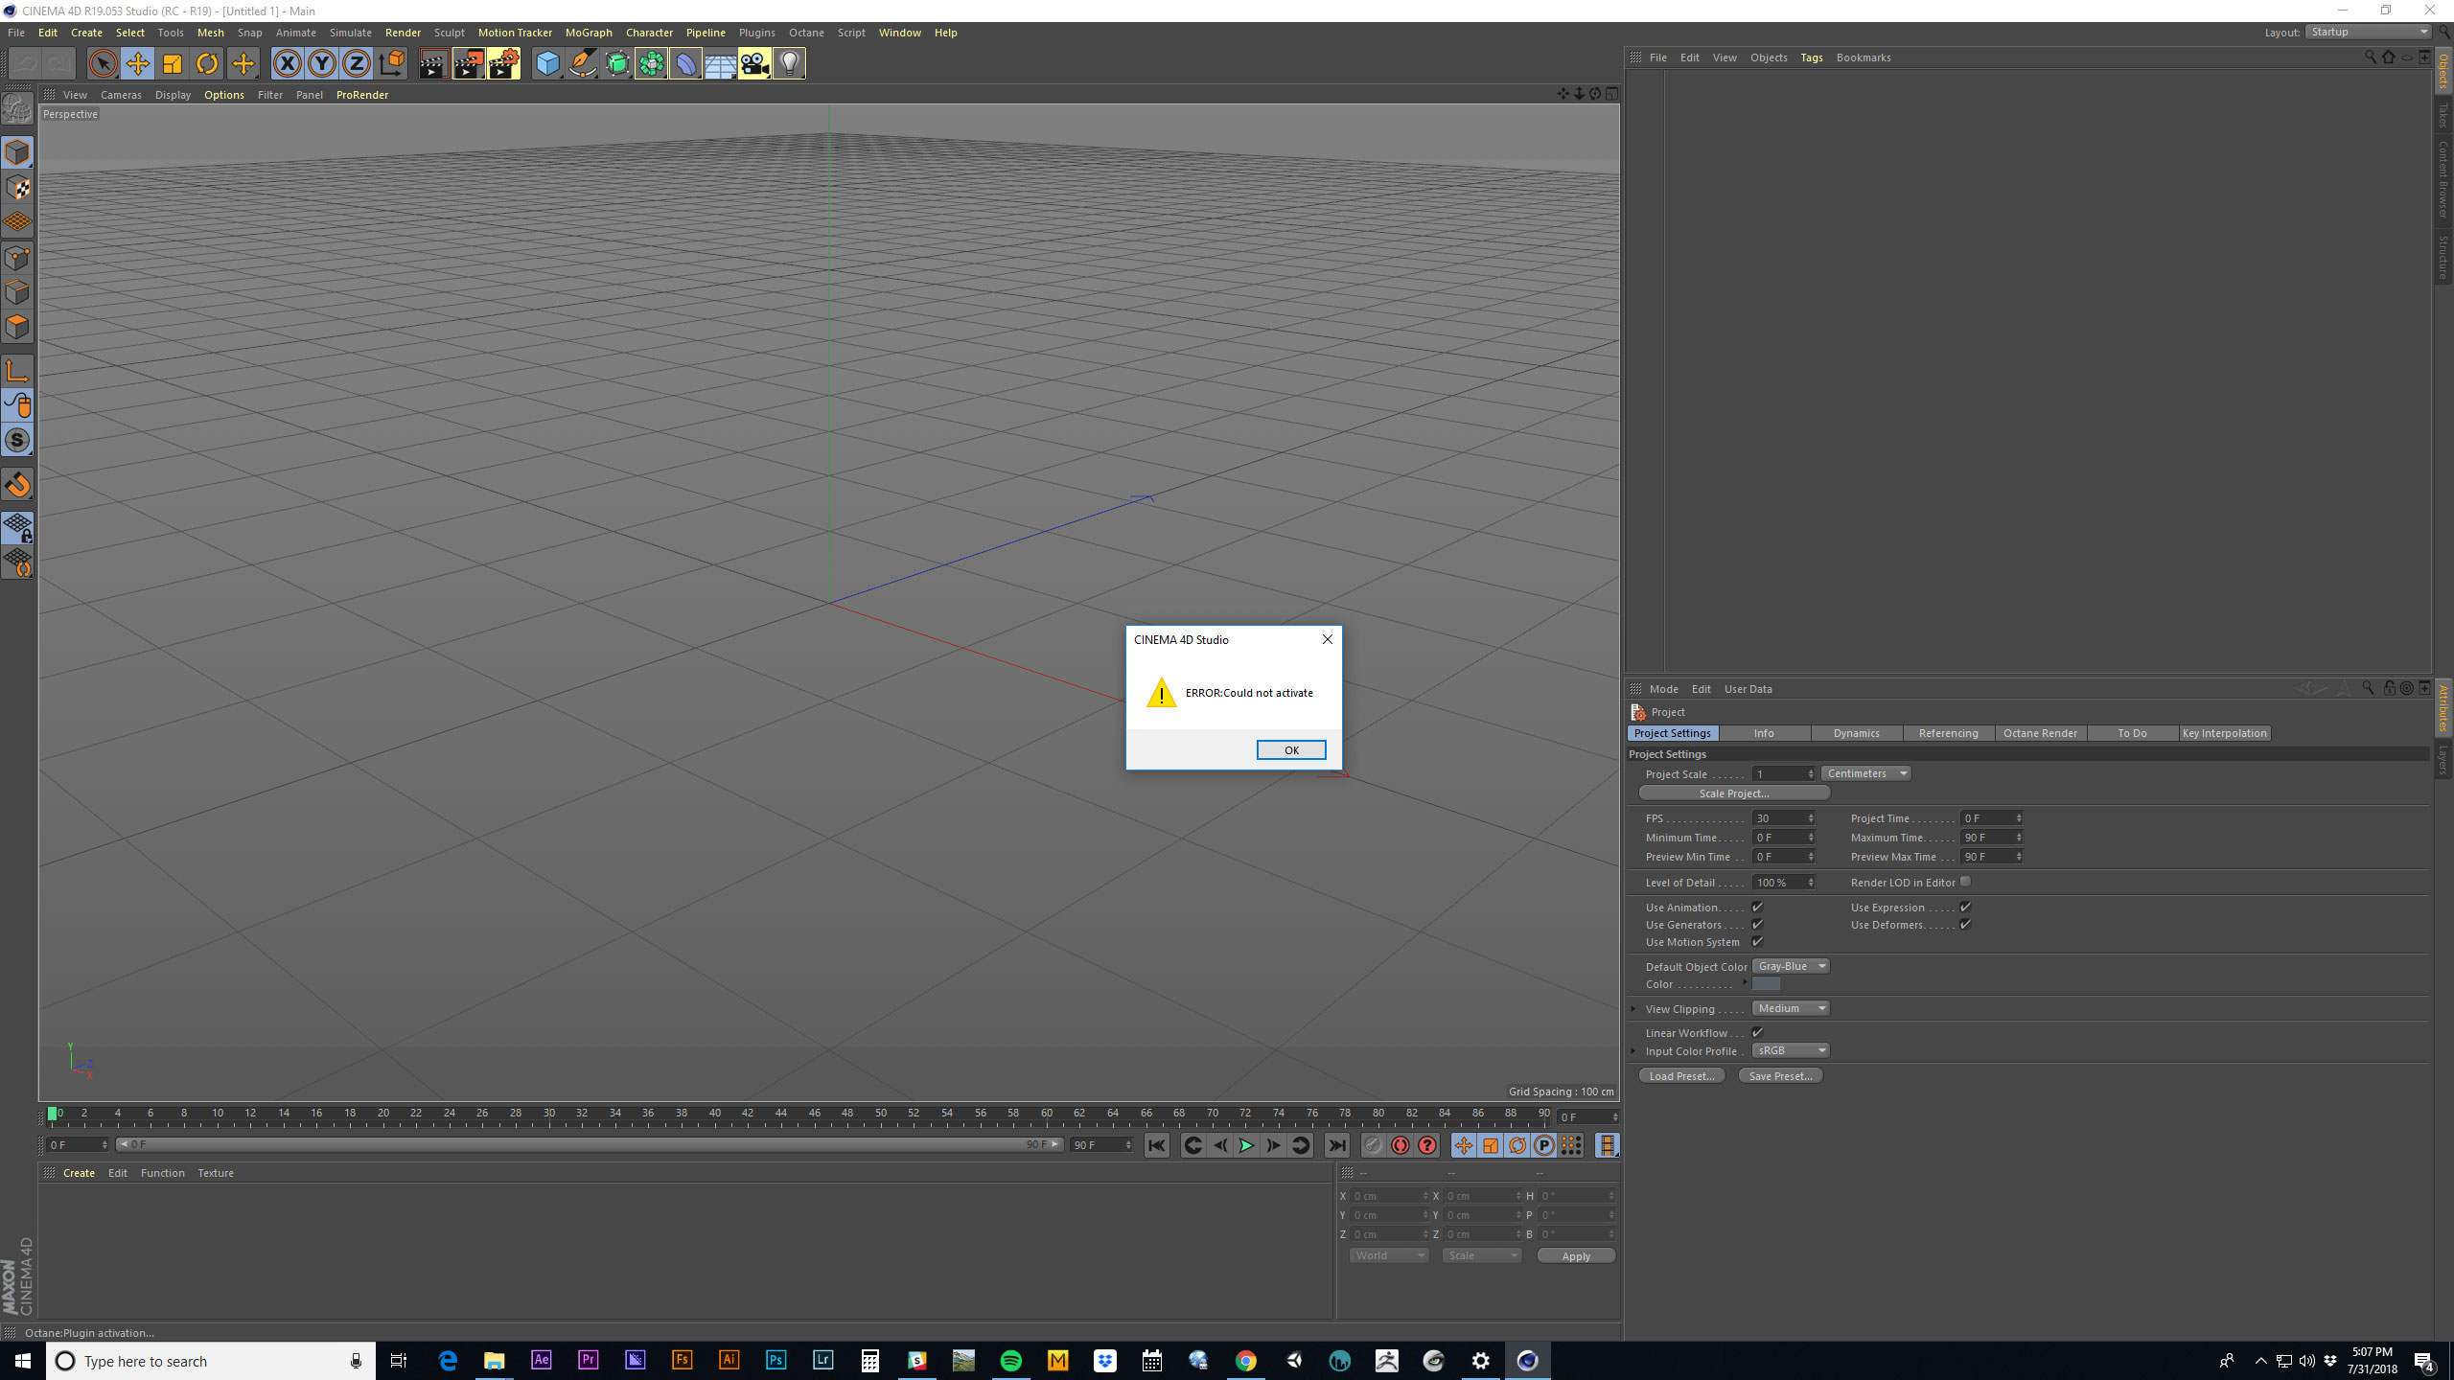Click the Light object icon
This screenshot has width=2454, height=1380.
(x=789, y=64)
